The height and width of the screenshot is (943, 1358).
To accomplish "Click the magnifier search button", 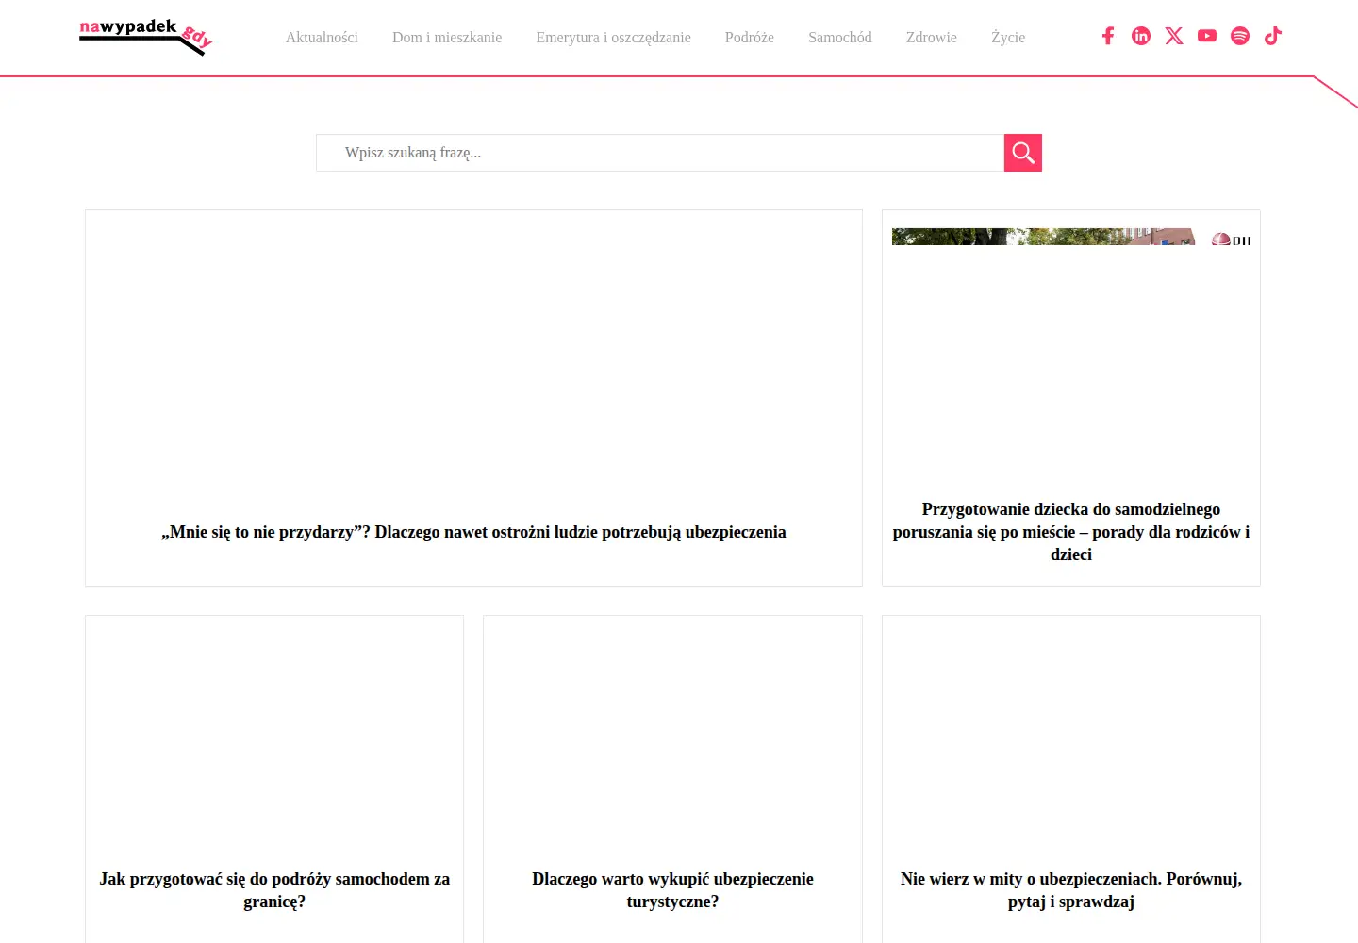I will tap(1023, 153).
